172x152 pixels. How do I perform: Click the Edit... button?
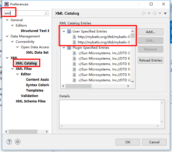151,41
